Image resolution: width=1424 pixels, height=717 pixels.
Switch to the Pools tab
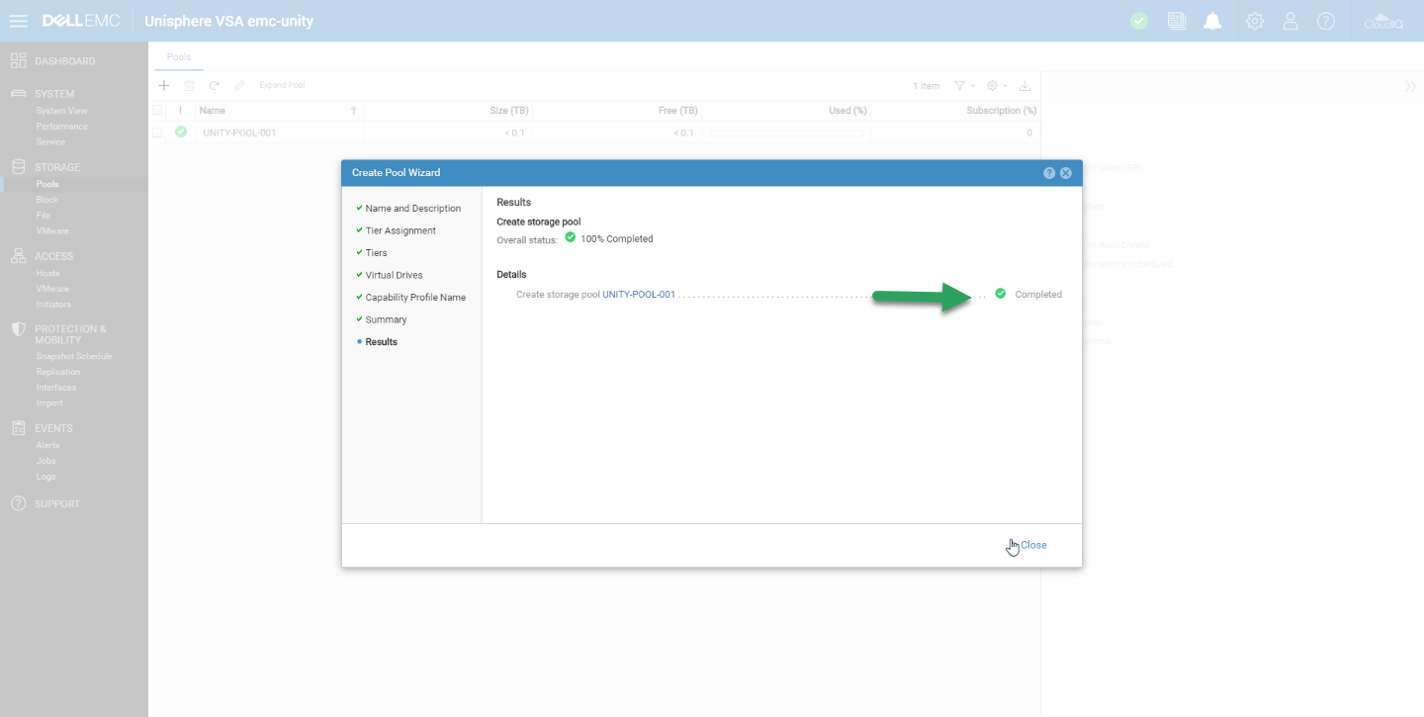[179, 57]
